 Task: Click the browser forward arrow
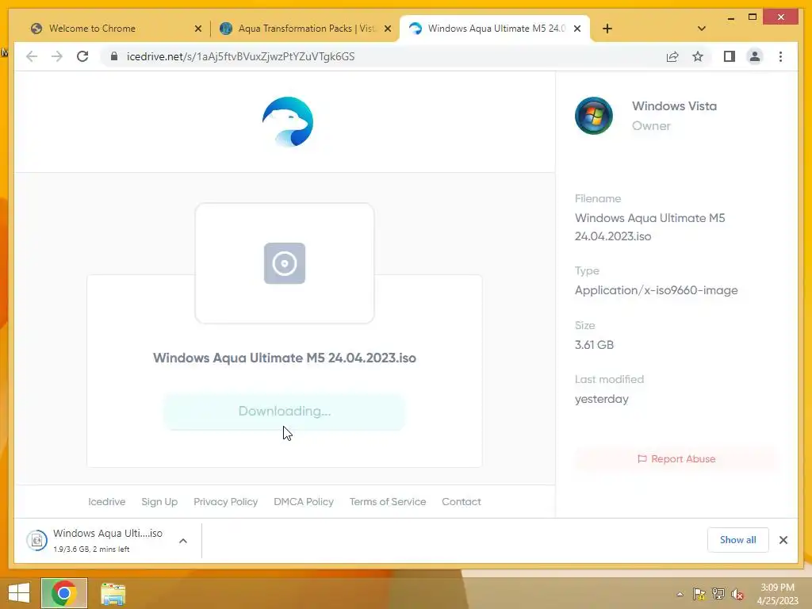coord(56,56)
